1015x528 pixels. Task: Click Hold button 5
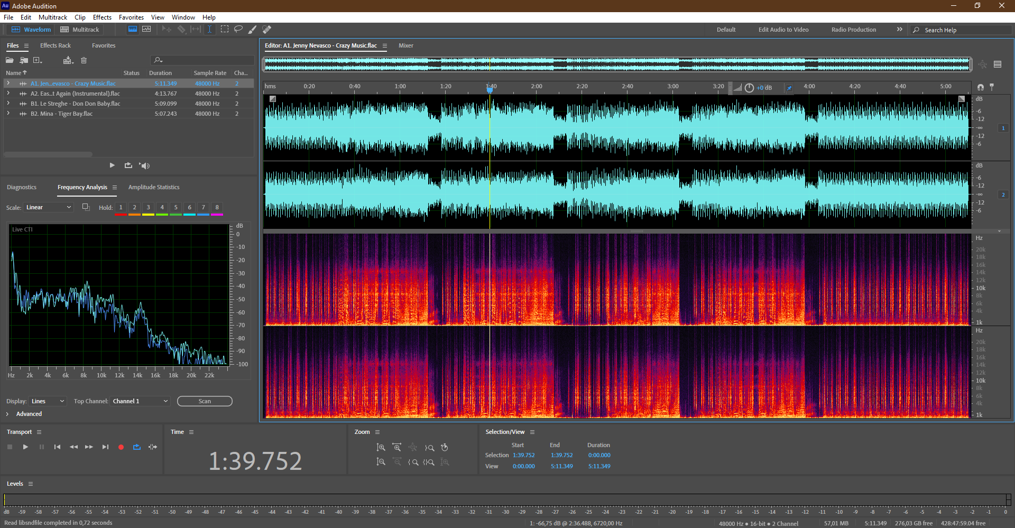tap(176, 208)
